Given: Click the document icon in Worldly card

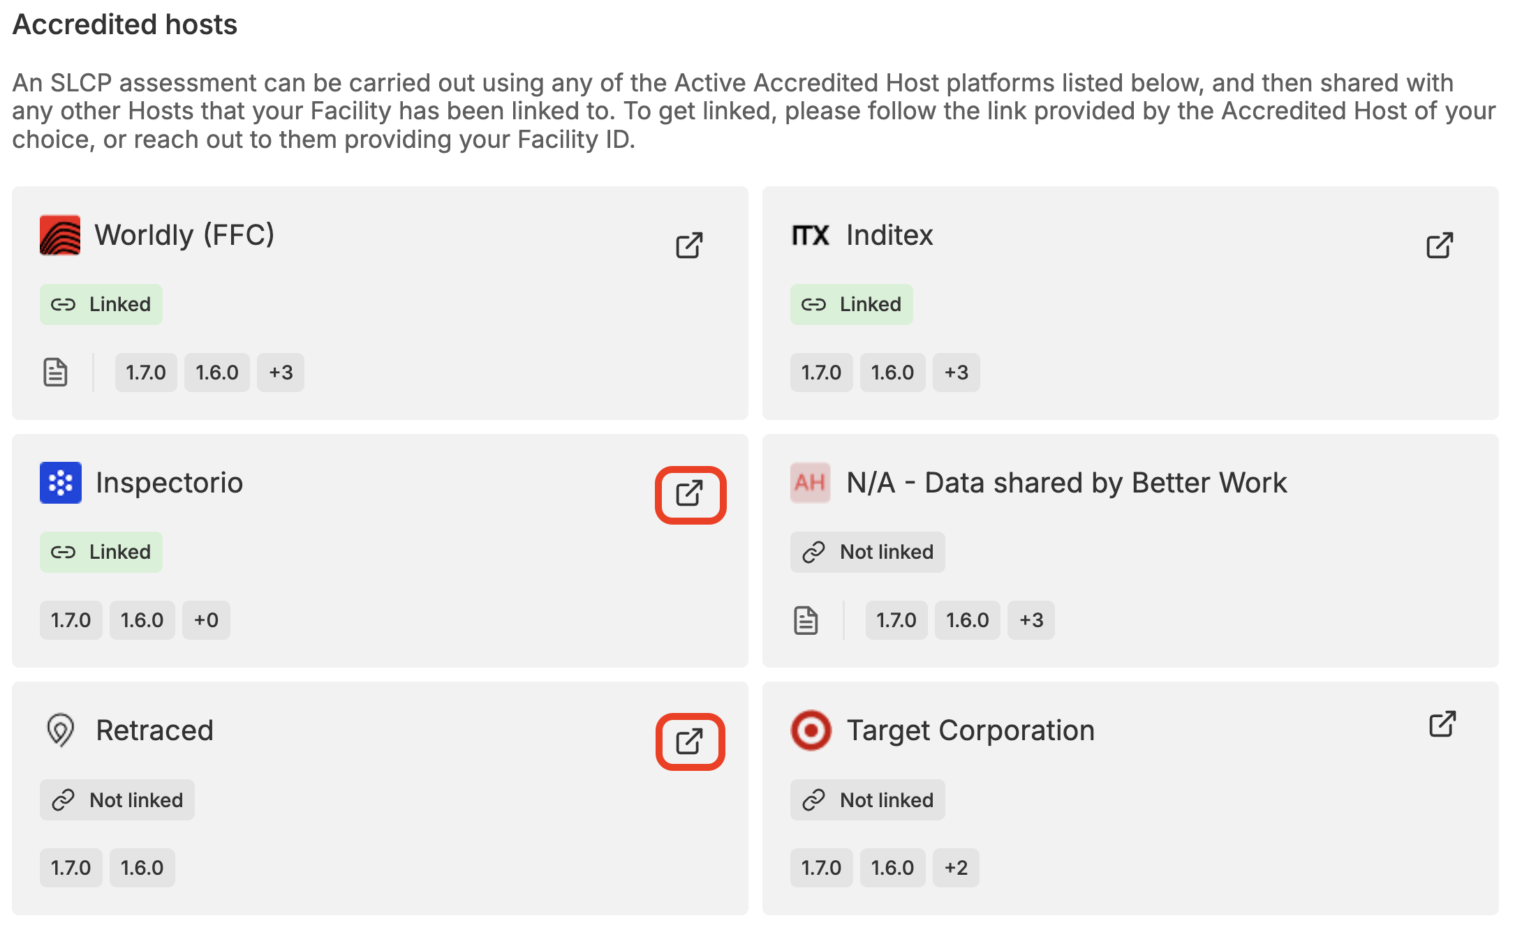Looking at the screenshot, I should click(56, 373).
